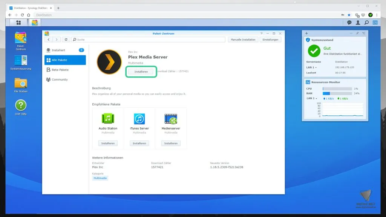Click the CPU usage bar
This screenshot has width=386, height=217.
tap(337, 89)
